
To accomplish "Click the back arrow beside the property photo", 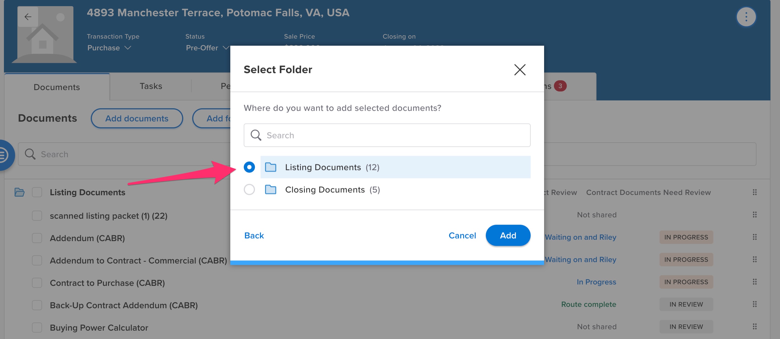I will click(x=28, y=17).
